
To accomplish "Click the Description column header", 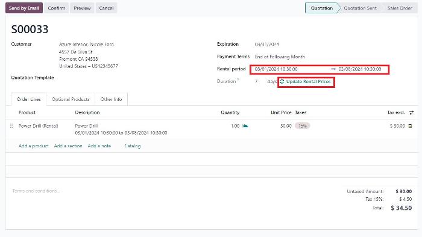I will coord(87,112).
